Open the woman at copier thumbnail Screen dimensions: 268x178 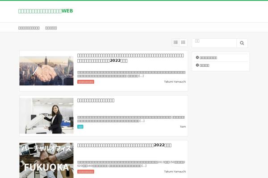[46, 116]
